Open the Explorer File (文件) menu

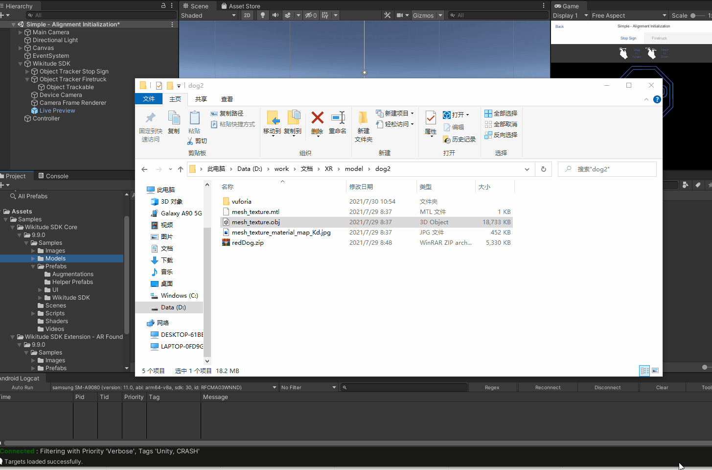(x=149, y=99)
